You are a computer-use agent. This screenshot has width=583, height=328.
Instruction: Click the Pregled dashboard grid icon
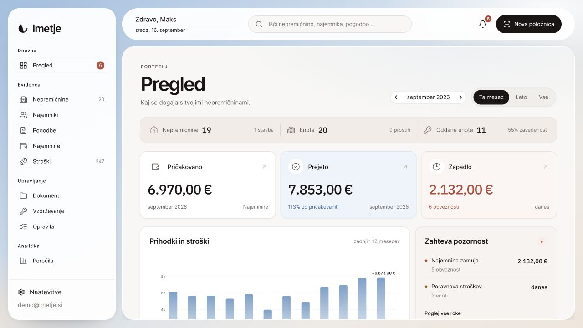coord(24,65)
